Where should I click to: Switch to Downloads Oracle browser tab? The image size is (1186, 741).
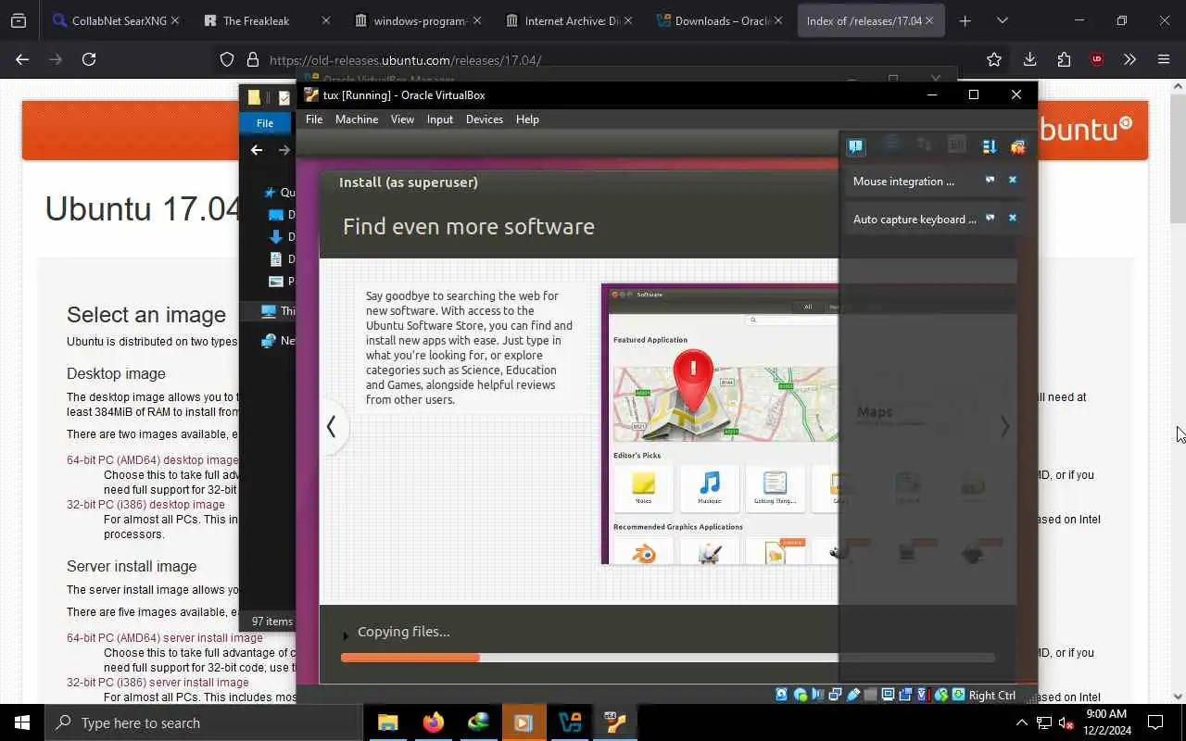tap(720, 20)
